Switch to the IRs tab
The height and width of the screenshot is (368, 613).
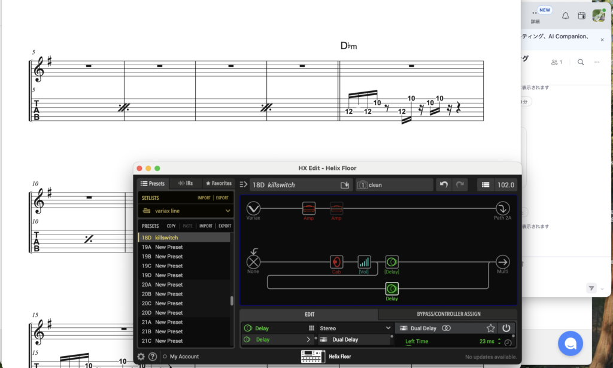point(185,183)
